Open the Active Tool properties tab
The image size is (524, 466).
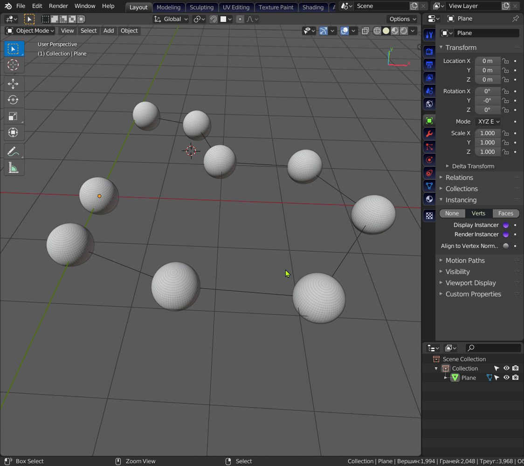429,35
